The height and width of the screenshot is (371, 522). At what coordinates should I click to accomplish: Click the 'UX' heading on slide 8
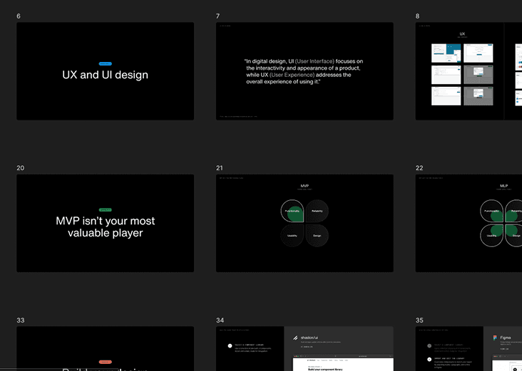click(x=462, y=34)
